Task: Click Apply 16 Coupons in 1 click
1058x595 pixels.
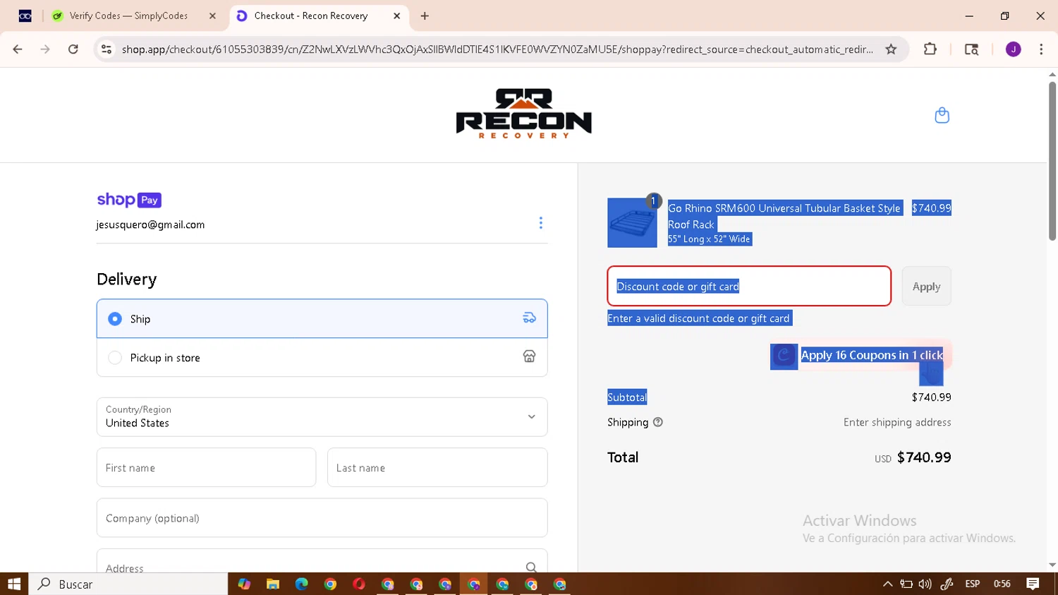Action: [x=872, y=355]
